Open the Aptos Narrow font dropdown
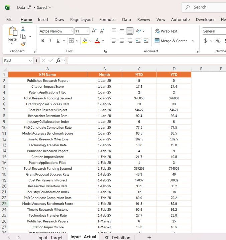This screenshot has width=226, height=240. click(72, 31)
